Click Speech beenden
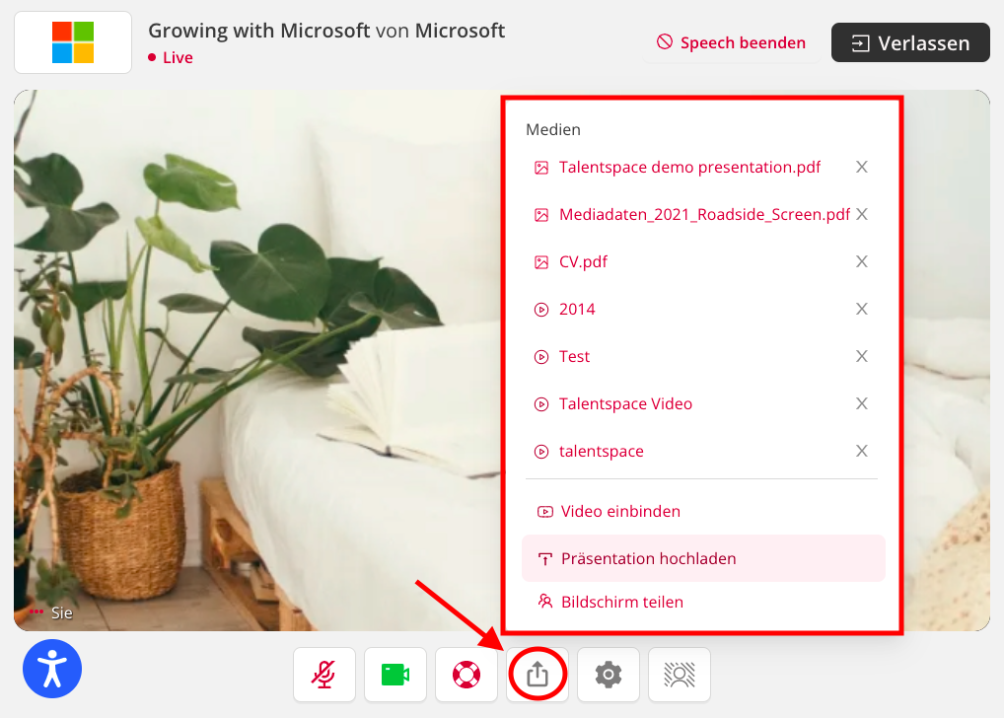The width and height of the screenshot is (1004, 718). pos(731,43)
